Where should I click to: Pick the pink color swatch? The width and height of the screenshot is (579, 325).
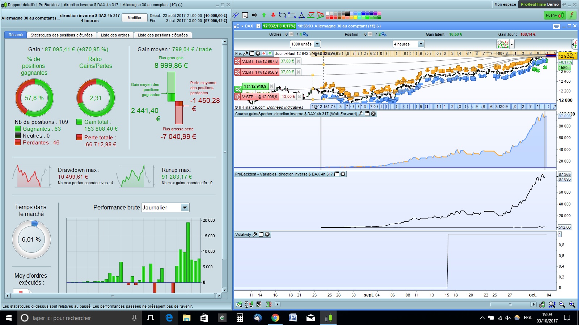pyautogui.click(x=379, y=13)
